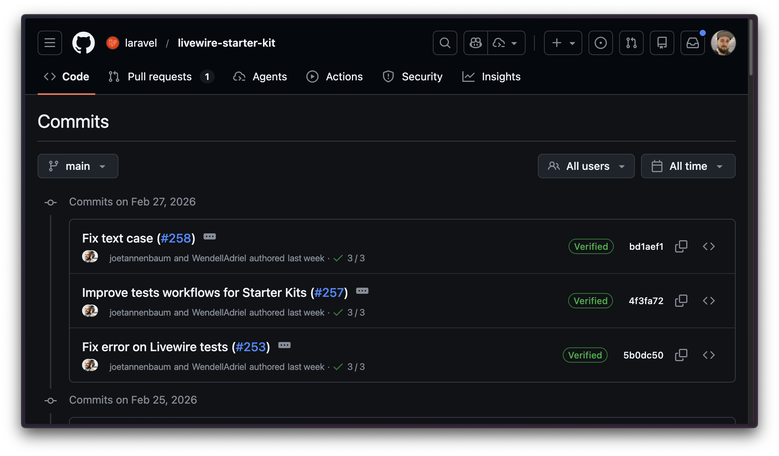Switch to the Pull requests tab

coord(161,77)
